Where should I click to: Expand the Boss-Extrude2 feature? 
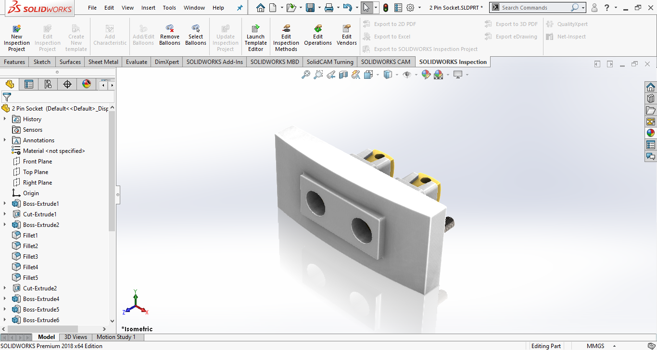[x=5, y=225]
